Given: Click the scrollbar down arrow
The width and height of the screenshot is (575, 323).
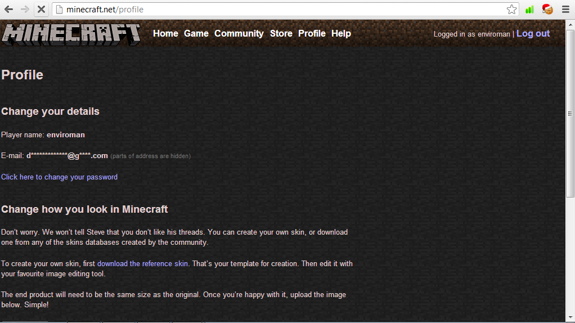Looking at the screenshot, I should [570, 317].
